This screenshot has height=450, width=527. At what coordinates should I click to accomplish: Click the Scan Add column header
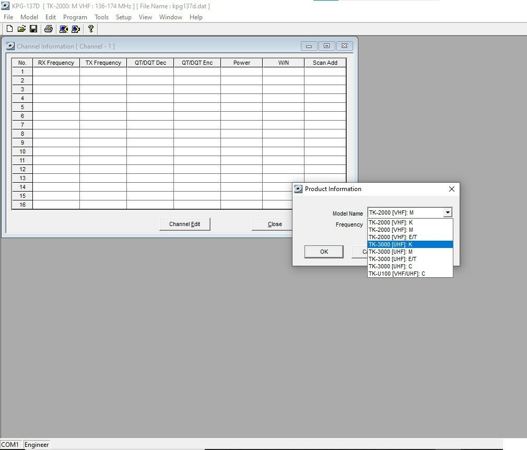click(325, 63)
